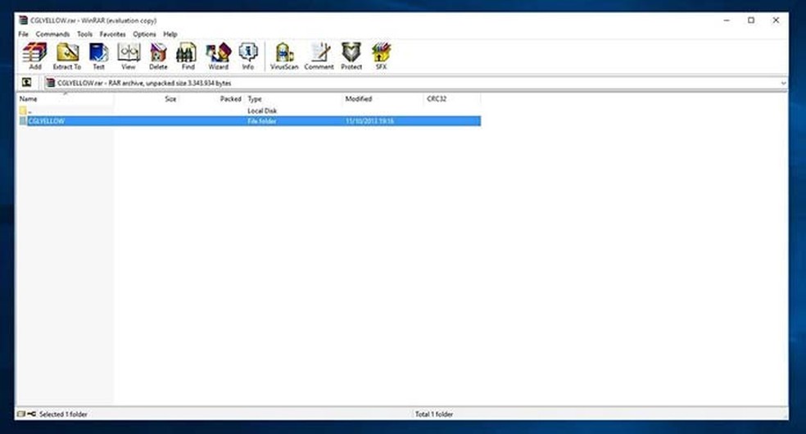
Task: Sort by the CRC32 column header
Action: [x=452, y=98]
